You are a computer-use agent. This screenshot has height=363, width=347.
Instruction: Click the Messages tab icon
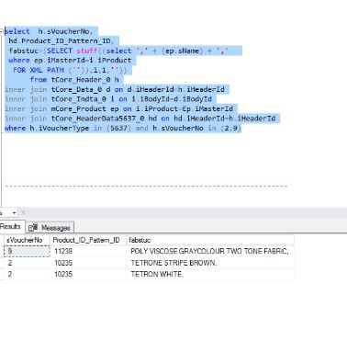click(33, 228)
